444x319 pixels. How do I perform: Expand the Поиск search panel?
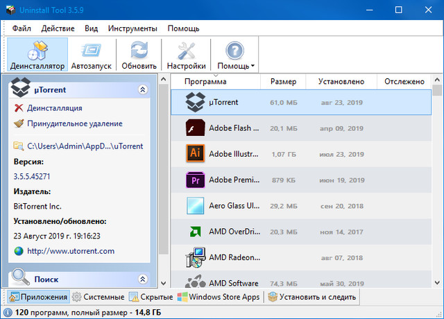pyautogui.click(x=143, y=279)
